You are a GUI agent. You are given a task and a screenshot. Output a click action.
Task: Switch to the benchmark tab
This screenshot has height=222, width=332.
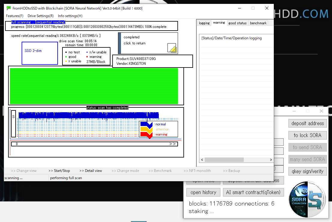(x=258, y=23)
